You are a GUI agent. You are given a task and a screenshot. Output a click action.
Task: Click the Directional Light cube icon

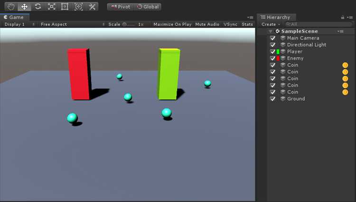click(283, 45)
